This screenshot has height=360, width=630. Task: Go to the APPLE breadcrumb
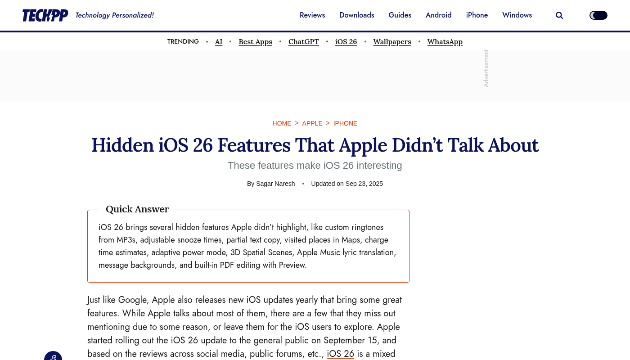click(312, 123)
